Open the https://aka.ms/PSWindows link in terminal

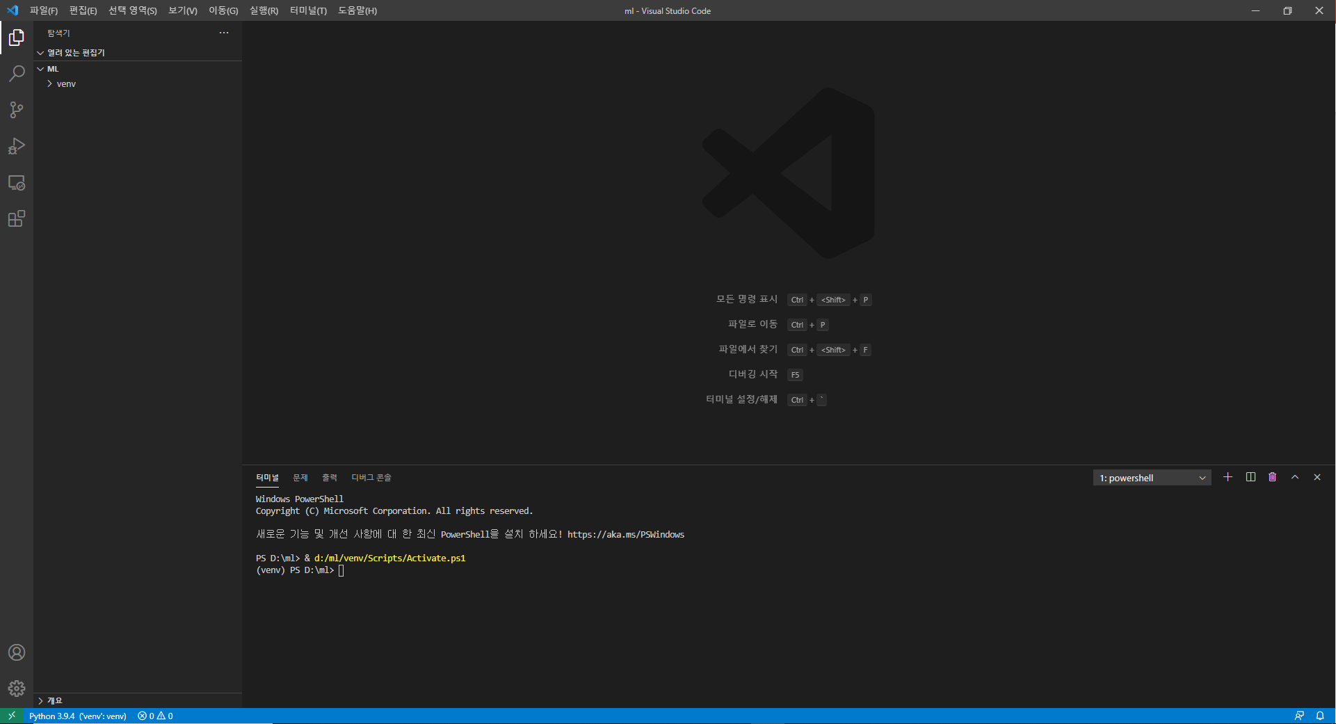[626, 534]
